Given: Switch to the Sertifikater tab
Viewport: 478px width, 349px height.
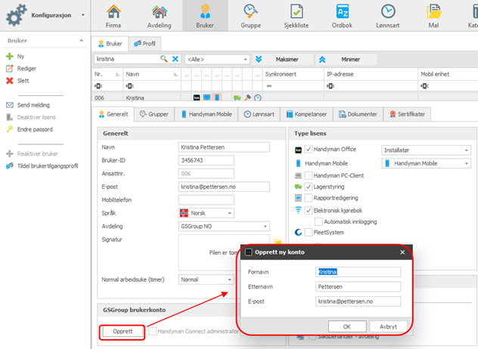Looking at the screenshot, I should 407,114.
